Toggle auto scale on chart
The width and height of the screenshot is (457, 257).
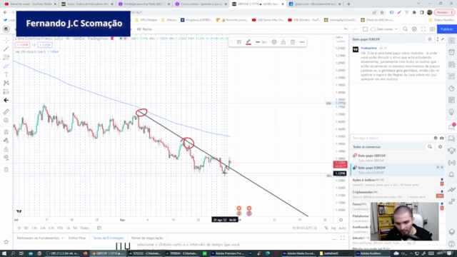point(342,228)
